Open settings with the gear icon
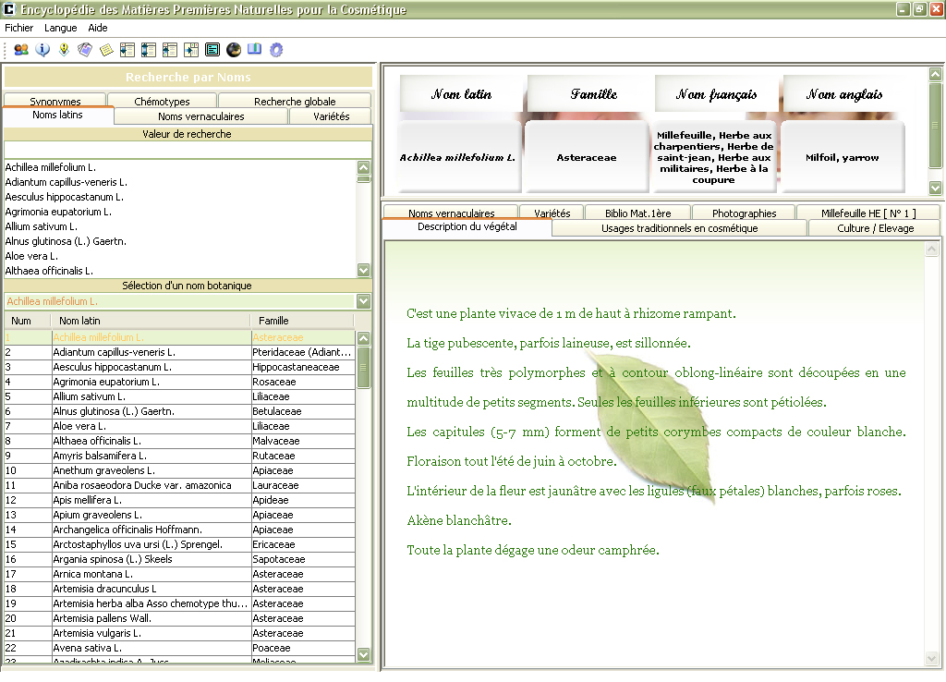946x682 pixels. (276, 50)
